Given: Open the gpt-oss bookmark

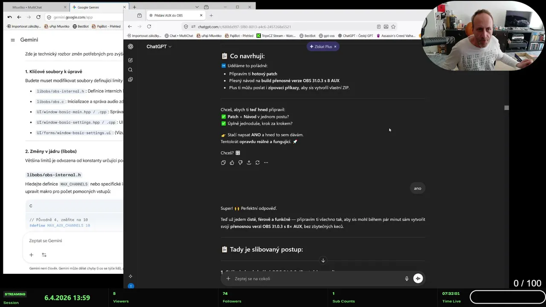Looking at the screenshot, I should (x=326, y=36).
